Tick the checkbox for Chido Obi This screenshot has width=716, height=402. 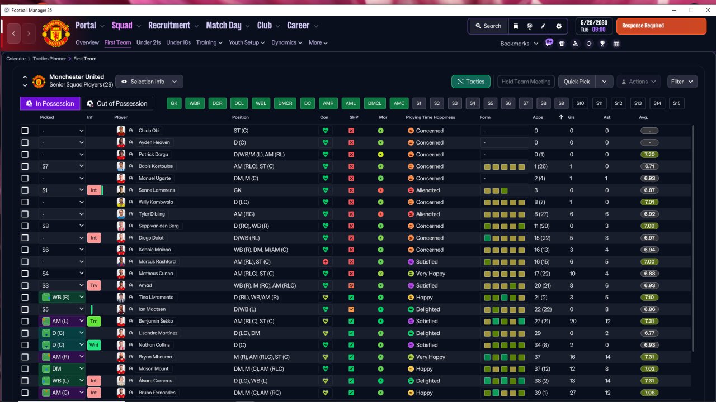tap(25, 131)
